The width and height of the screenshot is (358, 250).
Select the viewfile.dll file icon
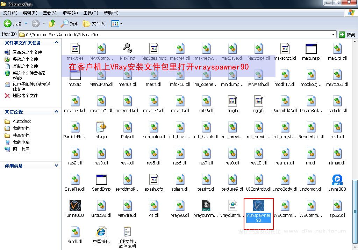(127, 206)
